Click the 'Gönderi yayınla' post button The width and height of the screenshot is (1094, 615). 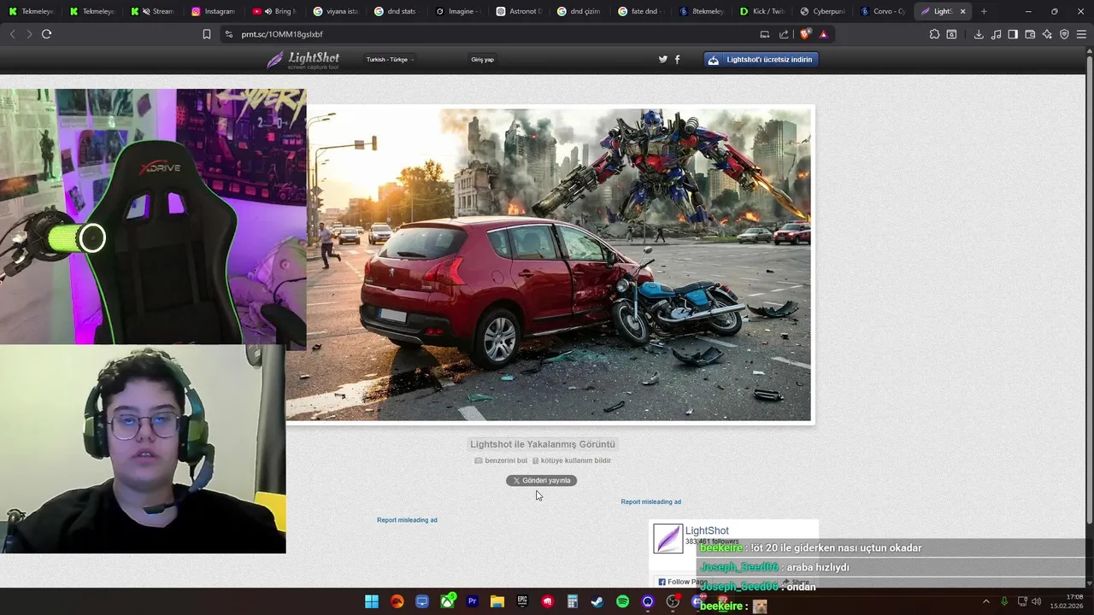click(x=541, y=481)
